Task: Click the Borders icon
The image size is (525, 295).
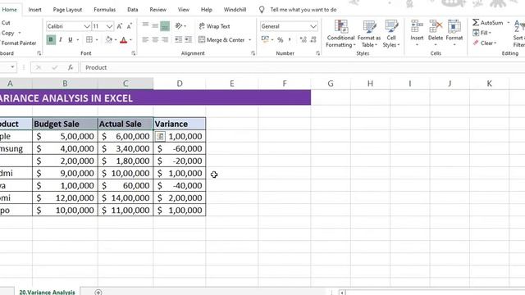Action: pos(89,40)
